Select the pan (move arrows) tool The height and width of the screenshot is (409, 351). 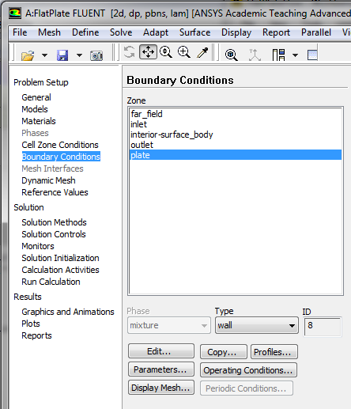(148, 52)
